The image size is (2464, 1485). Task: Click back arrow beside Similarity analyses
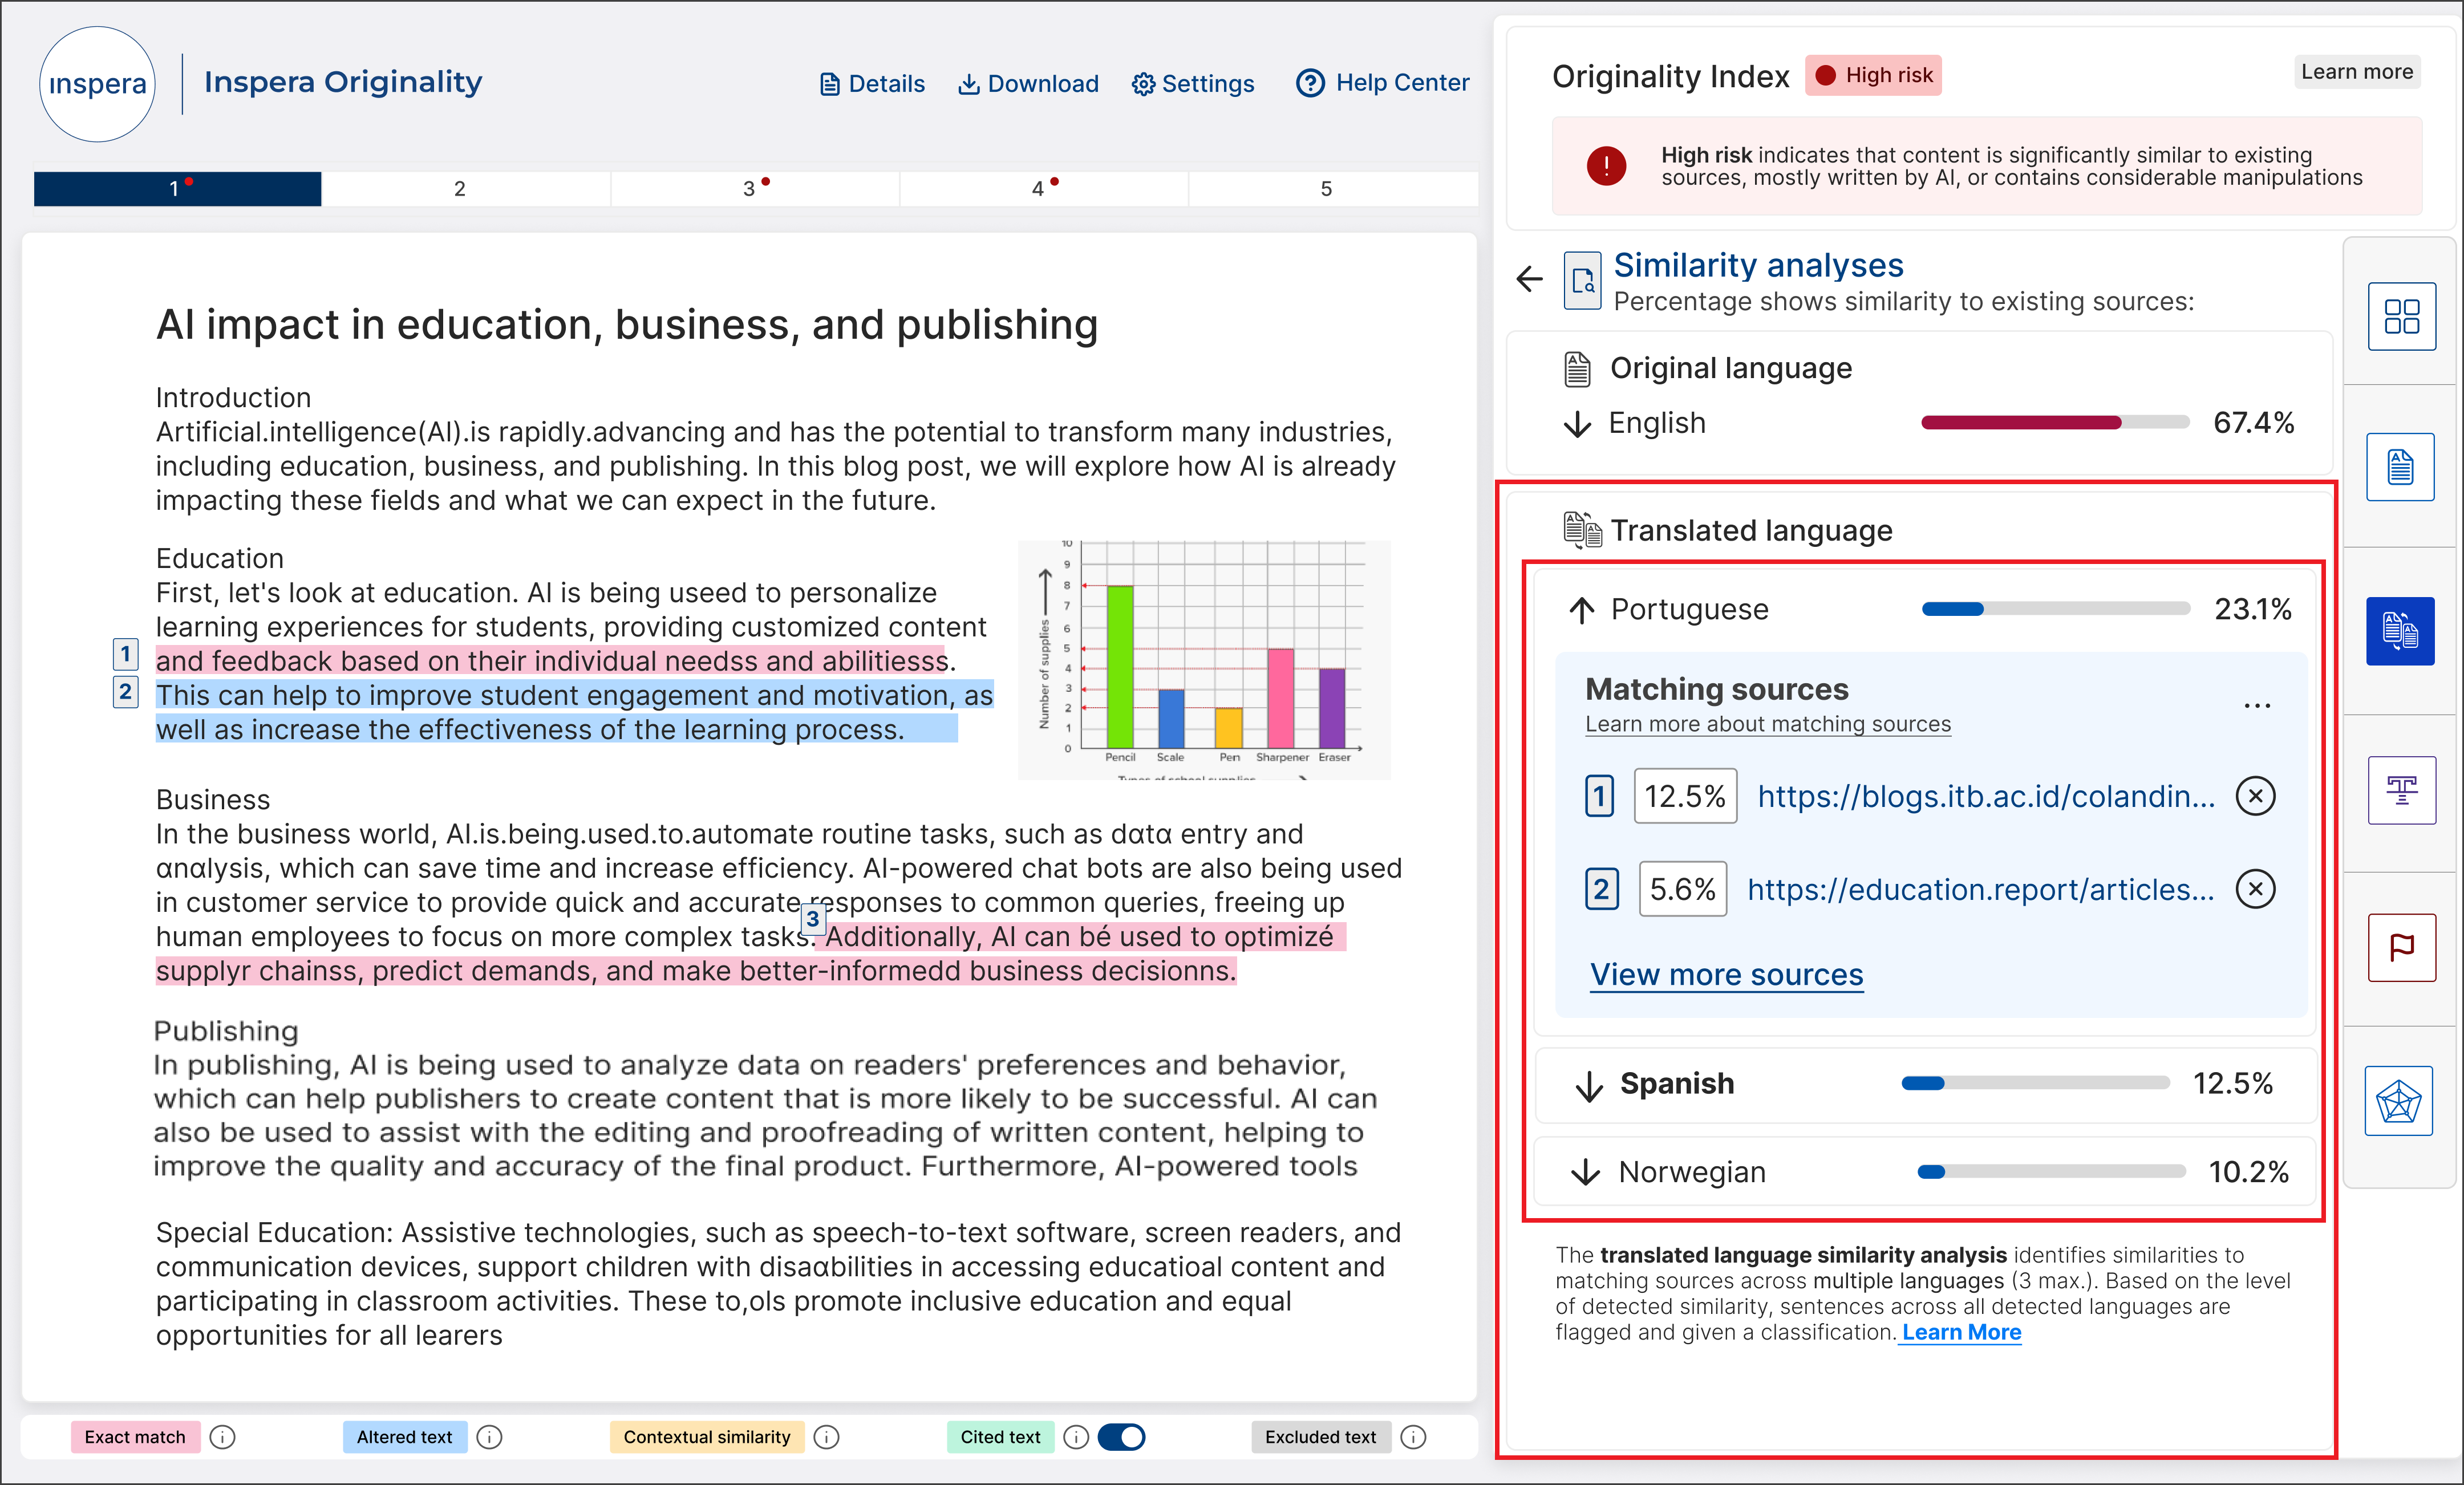point(1529,279)
